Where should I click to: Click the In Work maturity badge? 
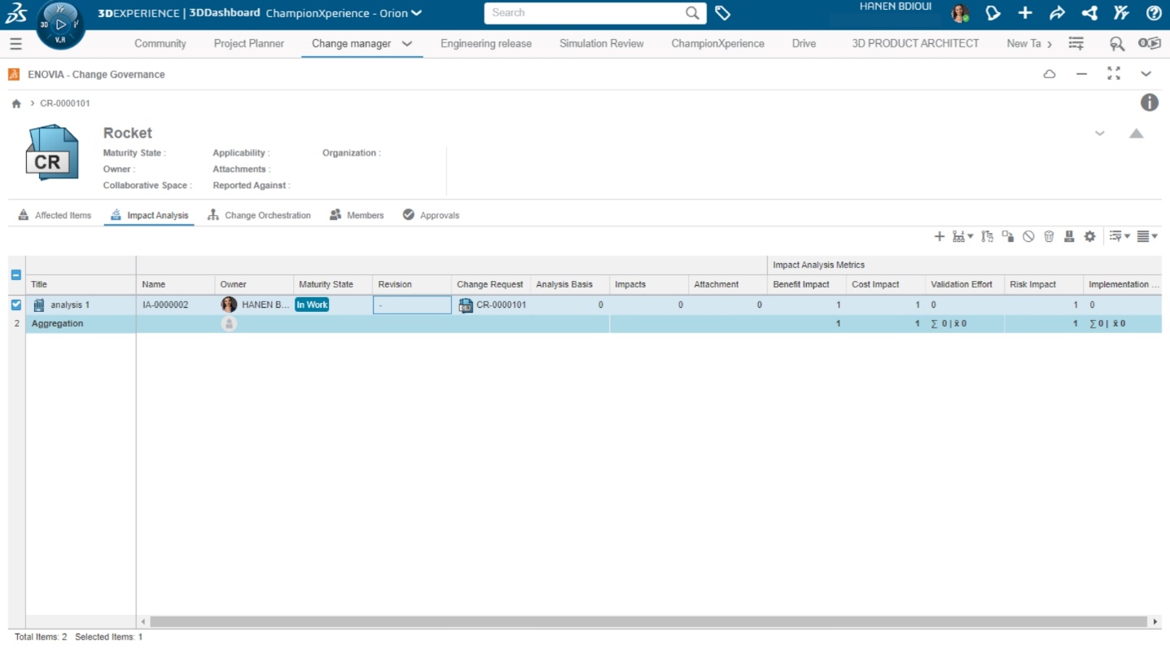312,305
